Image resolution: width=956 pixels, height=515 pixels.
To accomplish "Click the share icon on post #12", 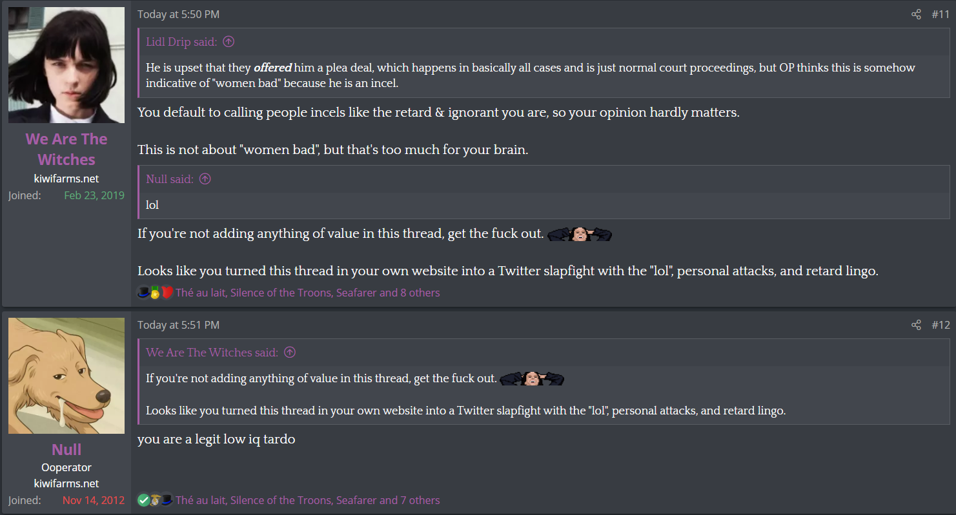I will tap(916, 325).
